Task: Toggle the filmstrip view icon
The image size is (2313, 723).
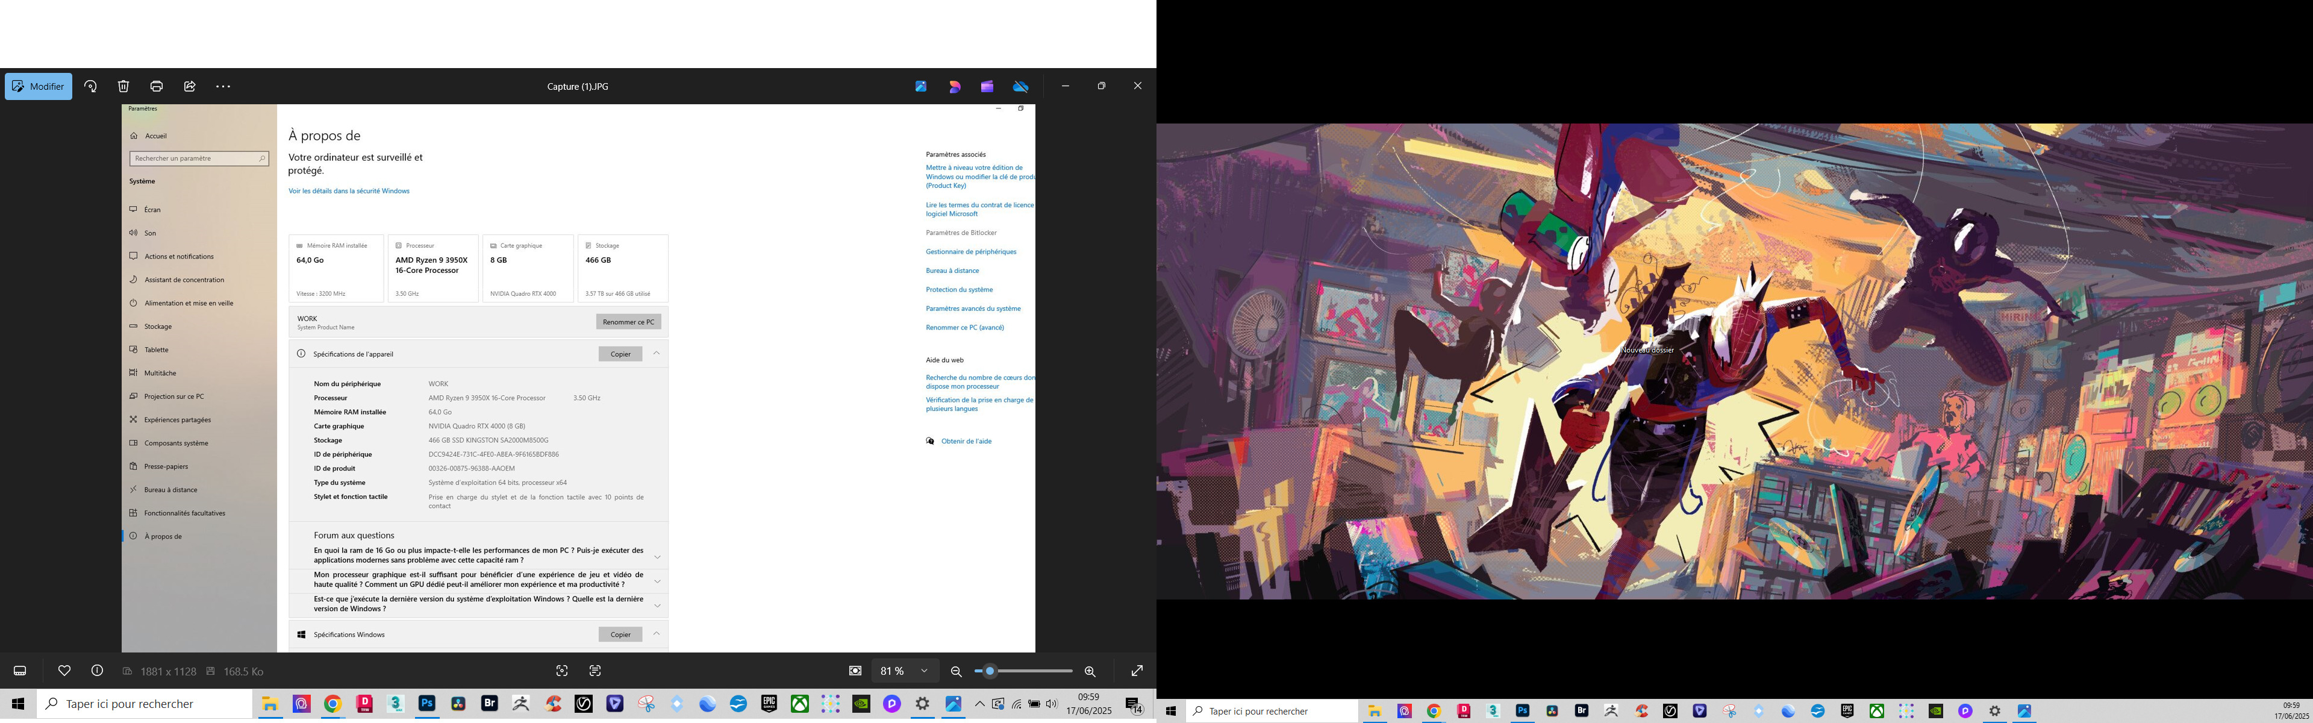Action: pyautogui.click(x=20, y=671)
